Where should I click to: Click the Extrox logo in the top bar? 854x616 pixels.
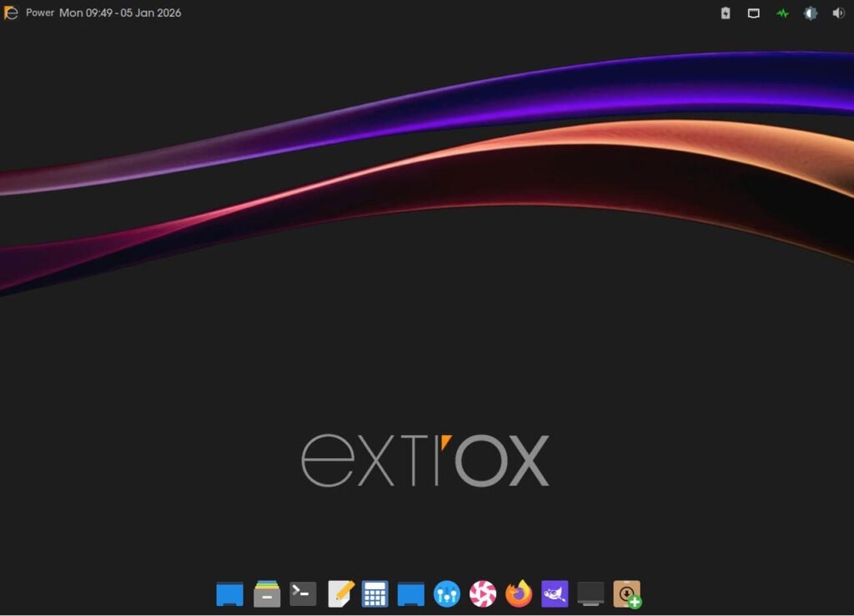tap(10, 13)
